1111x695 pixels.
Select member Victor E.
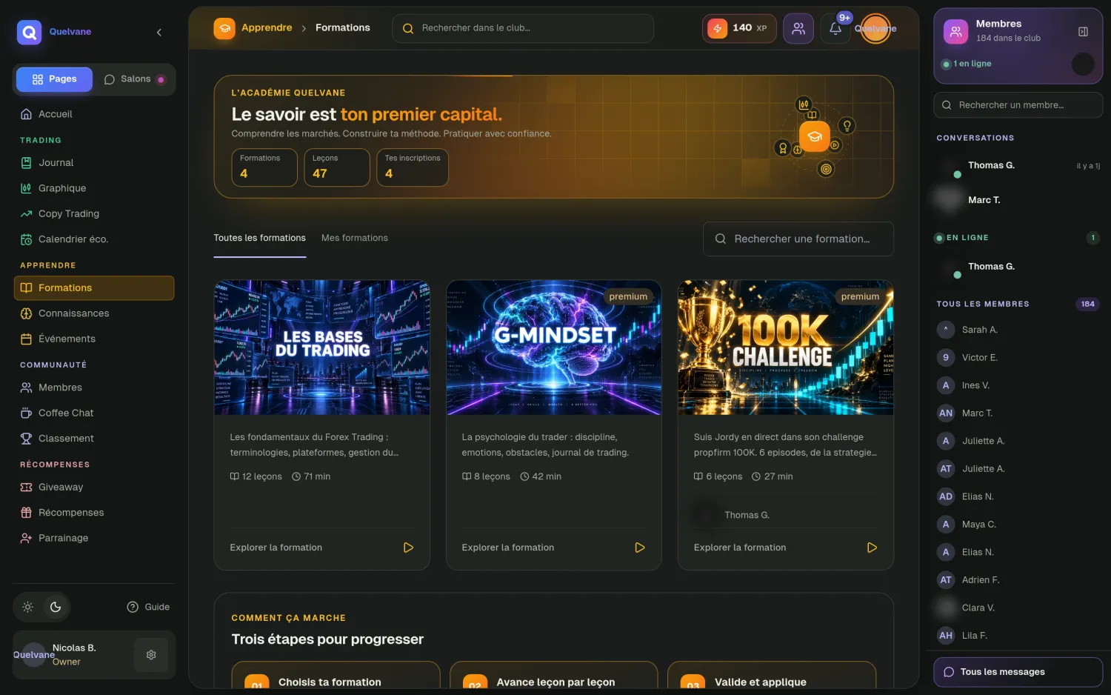(1018, 358)
